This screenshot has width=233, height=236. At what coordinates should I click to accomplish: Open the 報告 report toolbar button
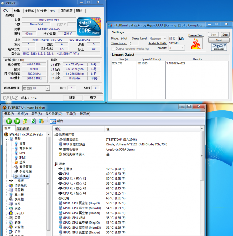point(56,121)
